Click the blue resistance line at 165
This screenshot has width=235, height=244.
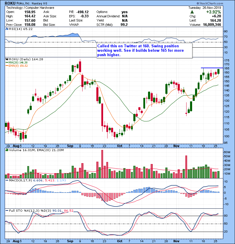click(212, 68)
